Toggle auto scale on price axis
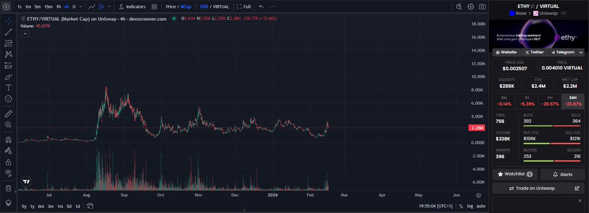Image resolution: width=589 pixels, height=213 pixels. (x=481, y=206)
